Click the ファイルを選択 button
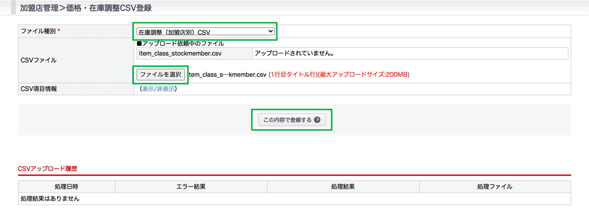589x221 pixels. click(161, 74)
